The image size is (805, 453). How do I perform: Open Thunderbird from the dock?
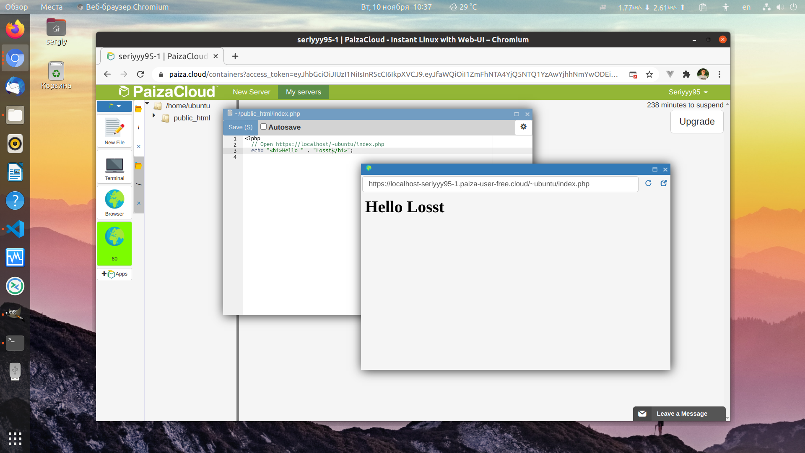click(x=15, y=86)
